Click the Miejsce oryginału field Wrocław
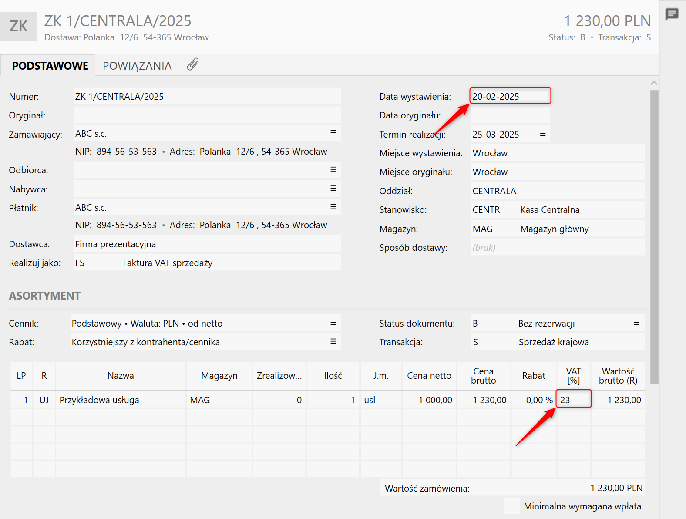Image resolution: width=686 pixels, height=519 pixels. (x=558, y=172)
